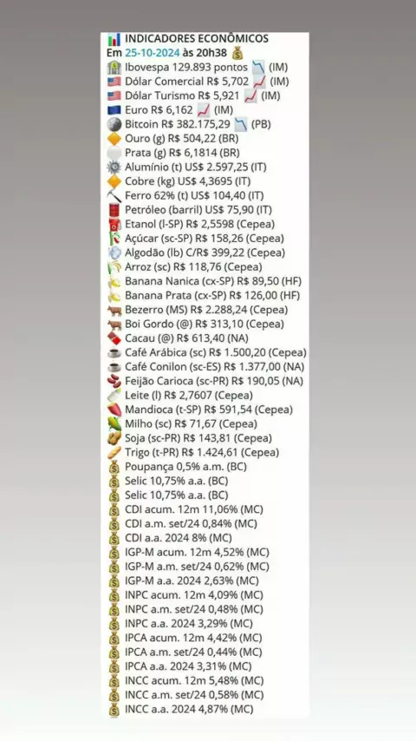Click the EU flag beside Euro
This screenshot has width=416, height=741.
pyautogui.click(x=114, y=110)
